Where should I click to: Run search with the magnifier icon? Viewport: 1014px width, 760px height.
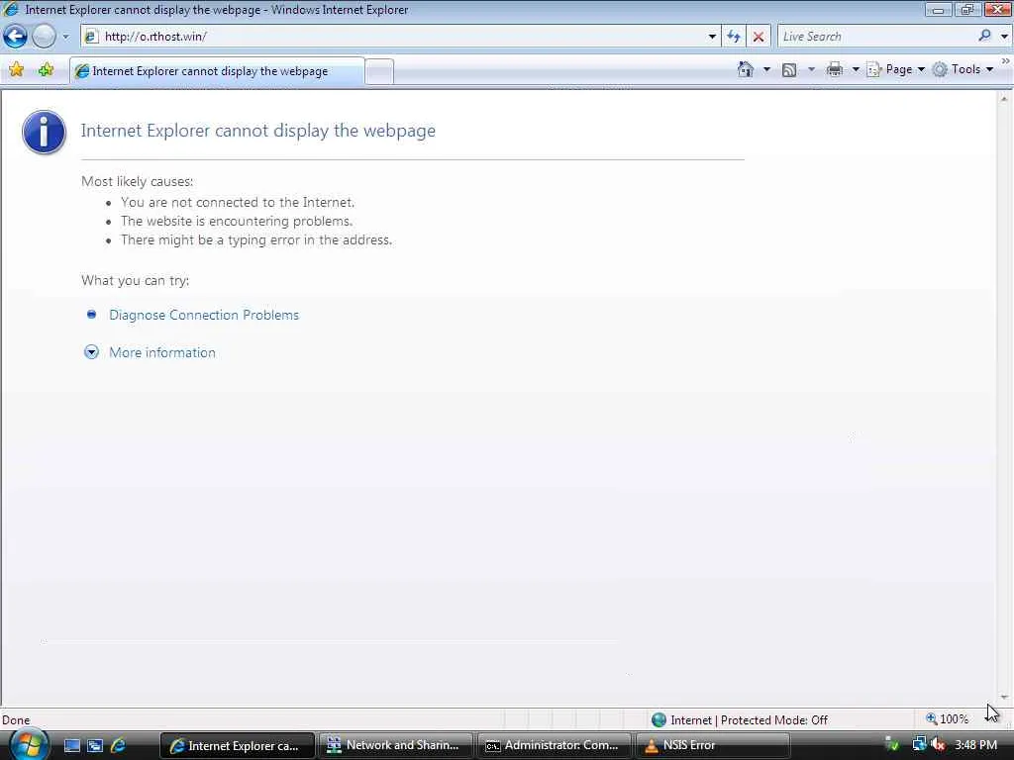coord(985,37)
